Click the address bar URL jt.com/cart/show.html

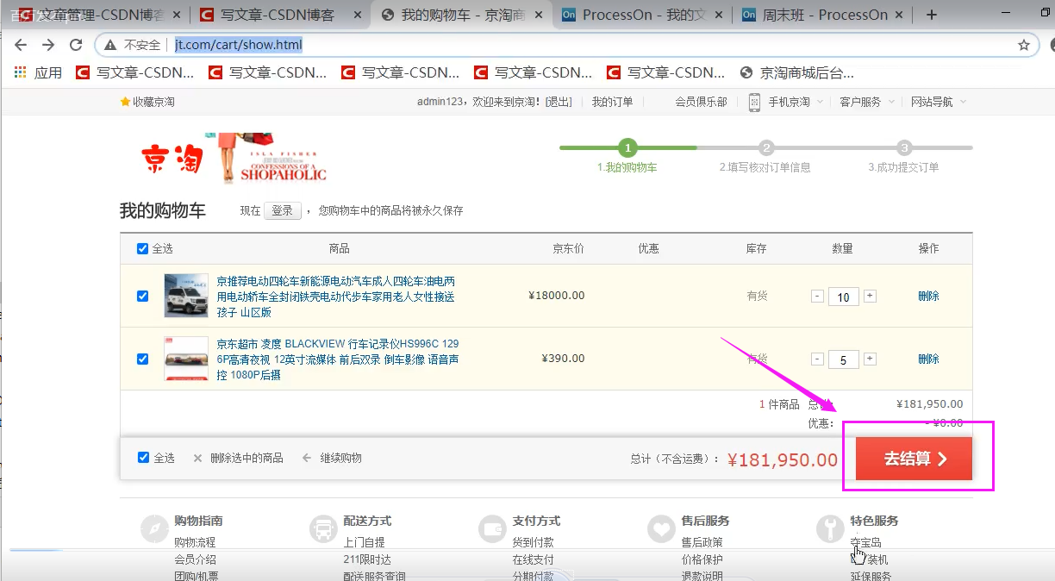pos(239,45)
